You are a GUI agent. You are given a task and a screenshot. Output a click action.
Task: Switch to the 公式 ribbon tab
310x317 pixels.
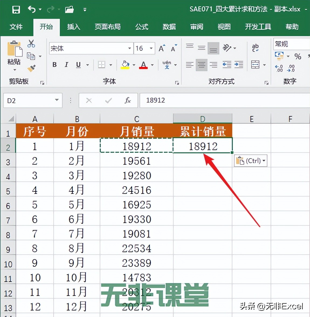click(x=142, y=27)
